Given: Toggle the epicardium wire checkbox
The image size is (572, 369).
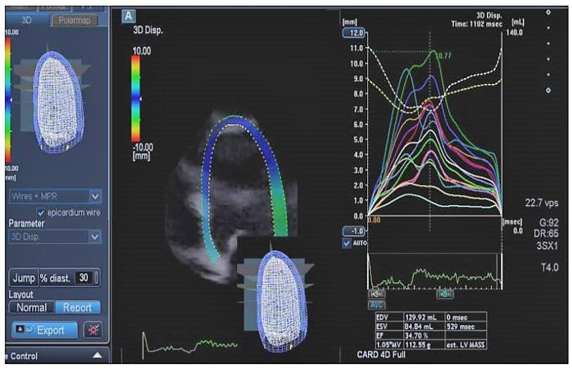Looking at the screenshot, I should [40, 212].
